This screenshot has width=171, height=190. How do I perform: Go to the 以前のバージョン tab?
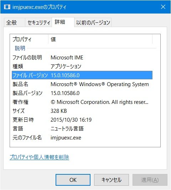click(x=93, y=22)
